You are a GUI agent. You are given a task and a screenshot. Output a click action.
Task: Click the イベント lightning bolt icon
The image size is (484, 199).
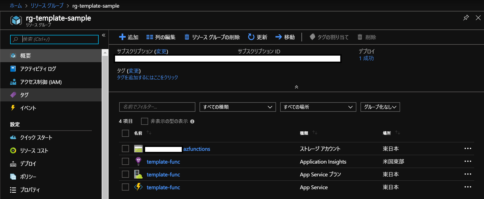pyautogui.click(x=13, y=108)
